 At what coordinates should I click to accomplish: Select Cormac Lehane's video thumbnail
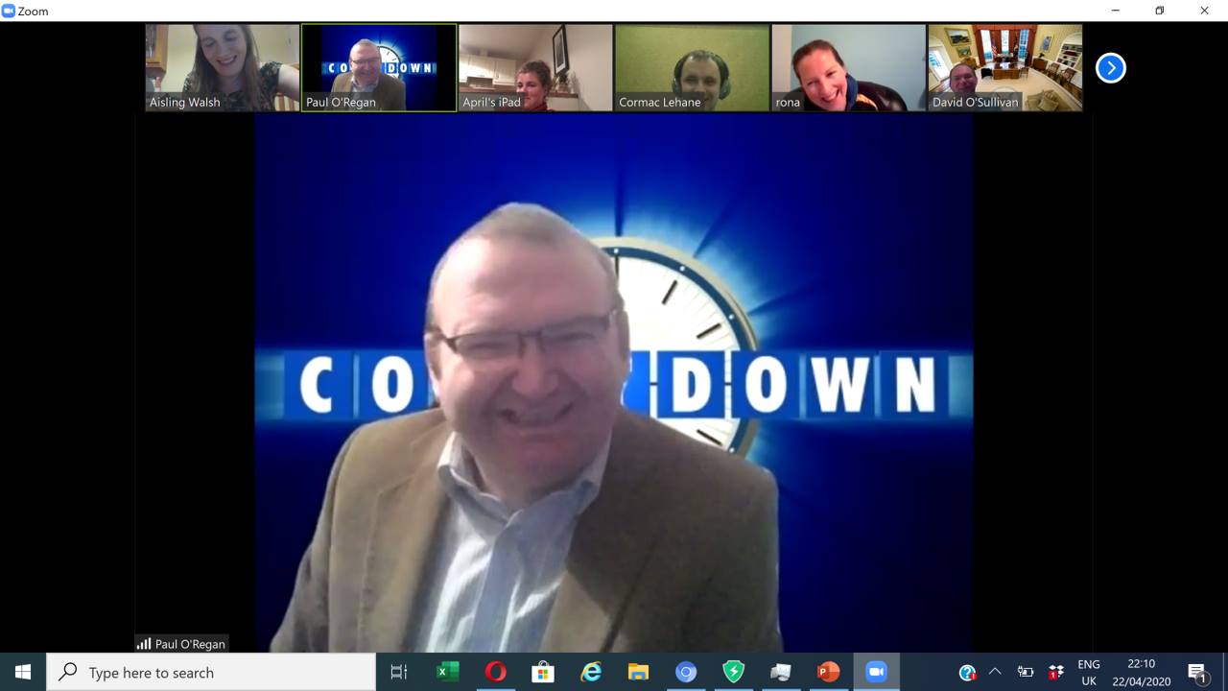click(692, 67)
